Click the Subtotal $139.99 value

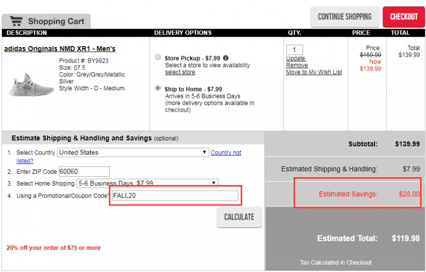[x=407, y=144]
